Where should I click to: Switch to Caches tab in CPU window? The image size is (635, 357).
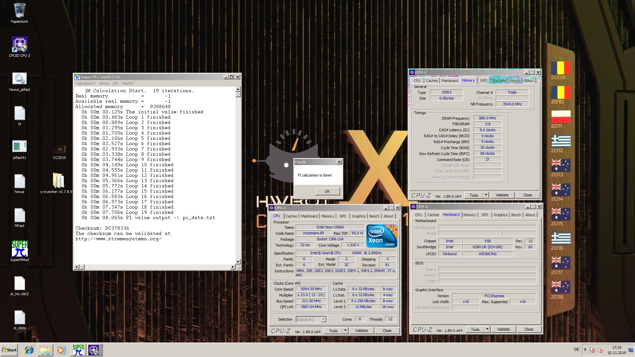(x=291, y=216)
